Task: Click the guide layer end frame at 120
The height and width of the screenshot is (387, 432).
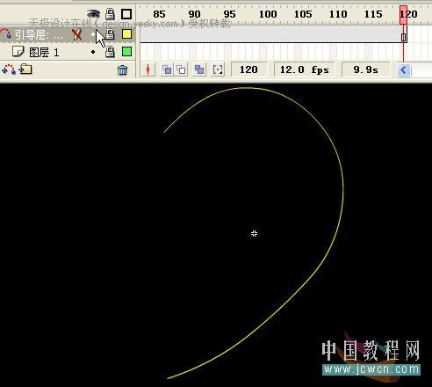Action: [404, 37]
